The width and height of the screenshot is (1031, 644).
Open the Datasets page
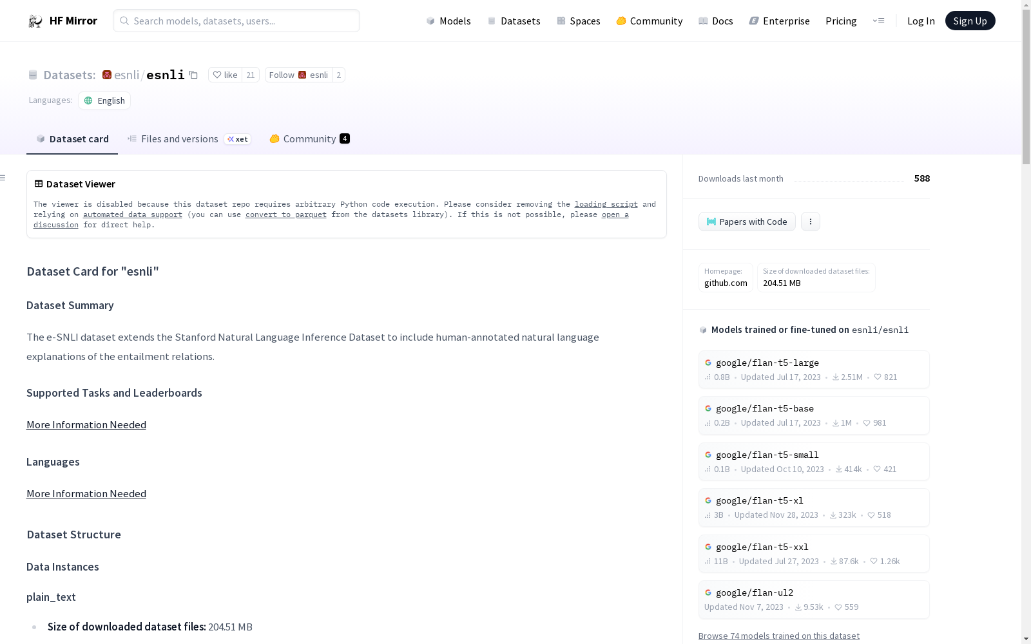pyautogui.click(x=514, y=21)
